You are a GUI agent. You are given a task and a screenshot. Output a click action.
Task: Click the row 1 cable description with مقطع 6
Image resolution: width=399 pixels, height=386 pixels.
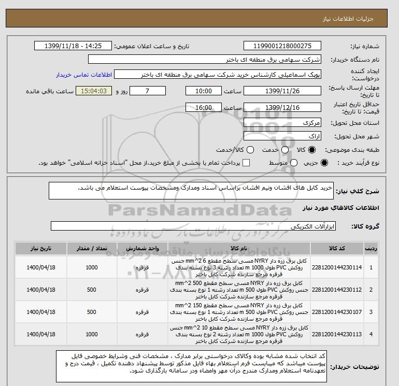(x=239, y=268)
